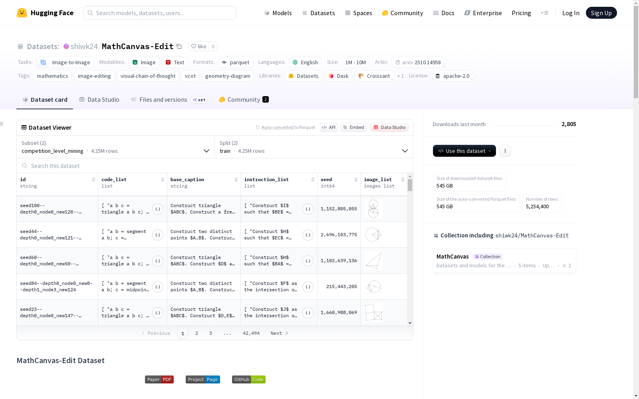Open the Croissant library tag
Screen dimensions: 639x399
point(374,76)
